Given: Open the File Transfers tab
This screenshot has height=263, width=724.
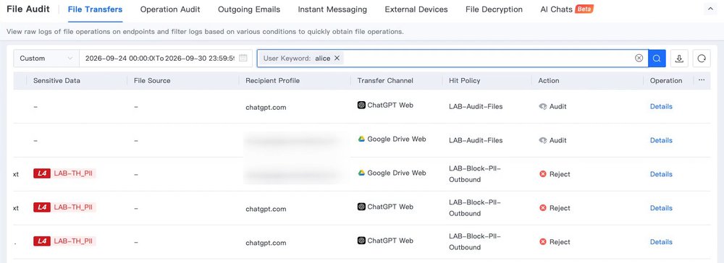Looking at the screenshot, I should tap(95, 9).
